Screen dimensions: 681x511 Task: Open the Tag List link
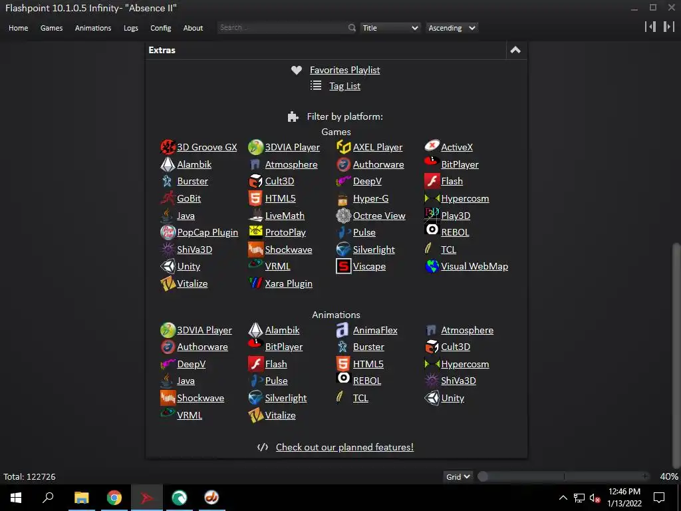click(x=345, y=86)
